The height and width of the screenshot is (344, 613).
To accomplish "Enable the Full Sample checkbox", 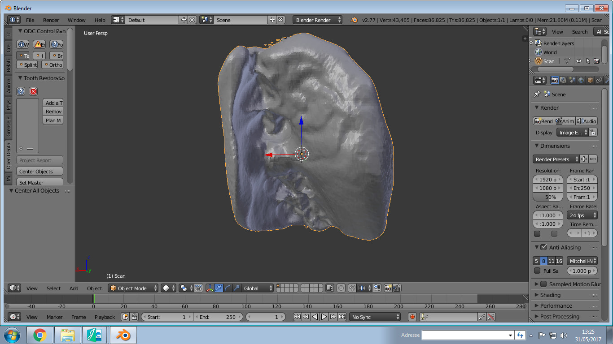I will (537, 271).
